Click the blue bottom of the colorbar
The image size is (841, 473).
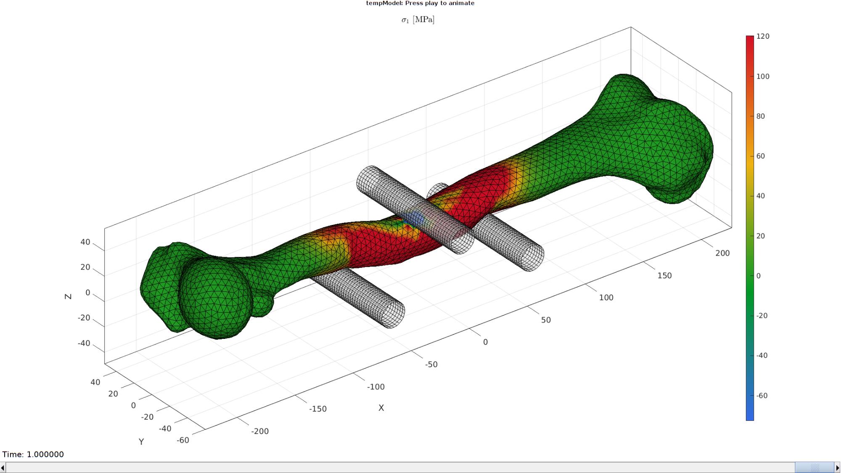click(750, 416)
